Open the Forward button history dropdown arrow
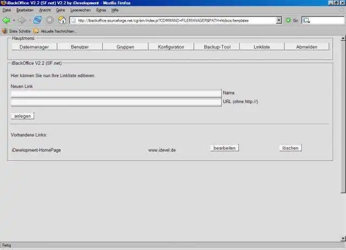The height and width of the screenshot is (250, 346). tap(30, 21)
